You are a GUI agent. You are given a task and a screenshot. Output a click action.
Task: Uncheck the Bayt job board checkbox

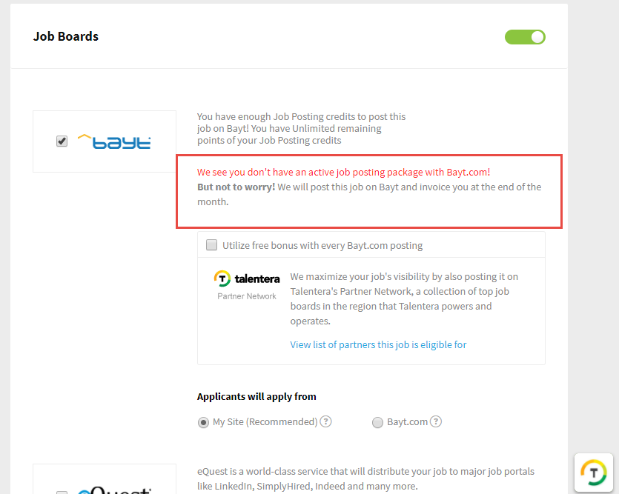coord(62,141)
